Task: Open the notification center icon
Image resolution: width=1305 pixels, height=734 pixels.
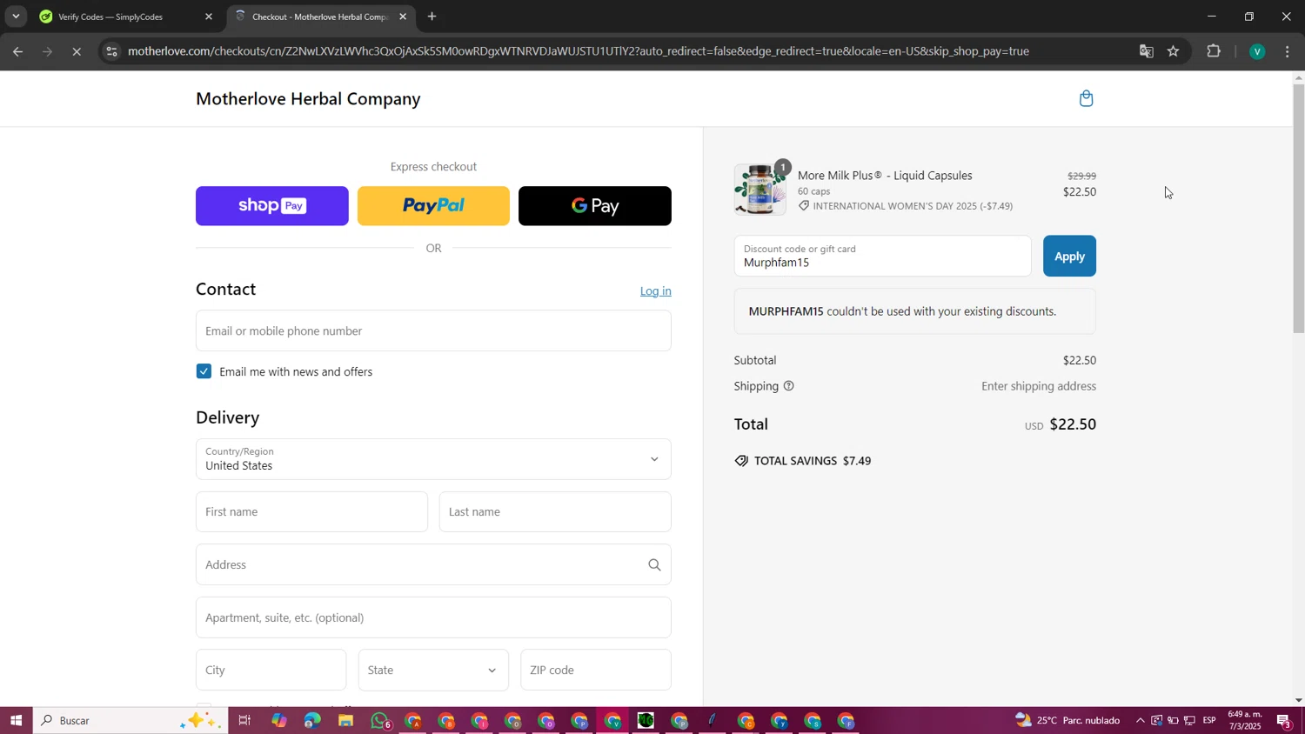Action: tap(1284, 720)
